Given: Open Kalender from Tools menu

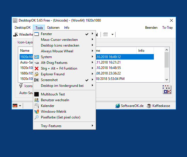Looking at the screenshot, I should click(x=65, y=106).
